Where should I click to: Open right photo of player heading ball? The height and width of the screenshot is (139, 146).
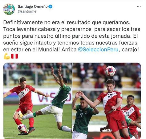tap(107, 101)
